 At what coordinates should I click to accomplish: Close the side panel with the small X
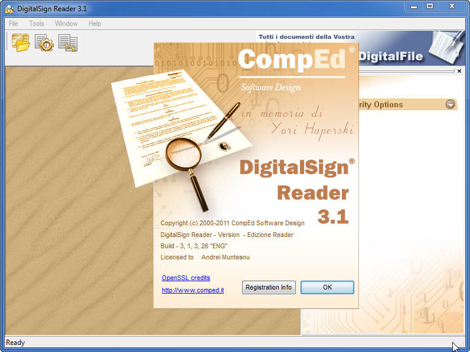(459, 71)
